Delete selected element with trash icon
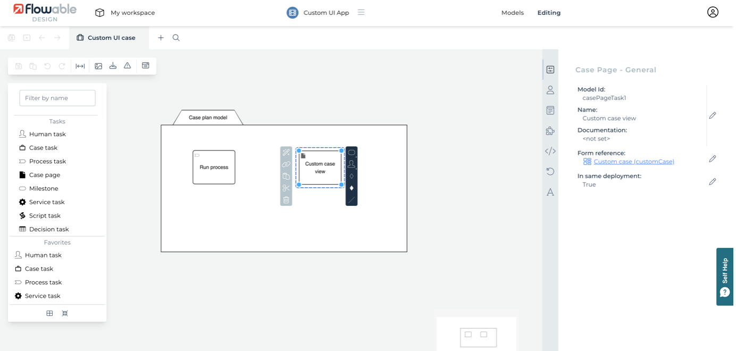736x351 pixels. 286,200
